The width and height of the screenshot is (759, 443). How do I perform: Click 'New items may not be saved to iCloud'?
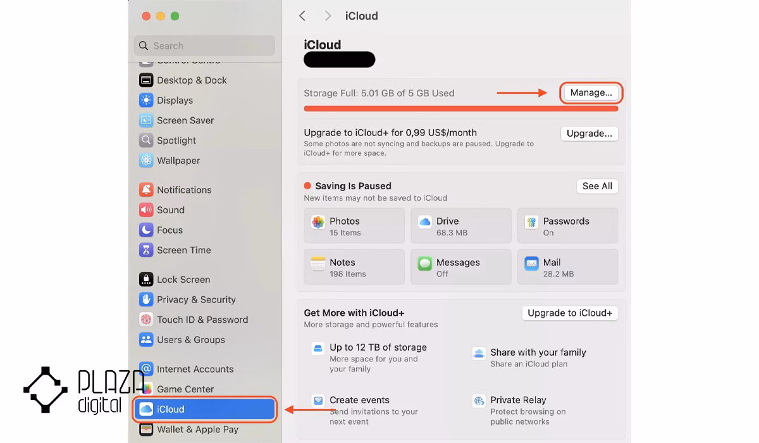(x=376, y=198)
